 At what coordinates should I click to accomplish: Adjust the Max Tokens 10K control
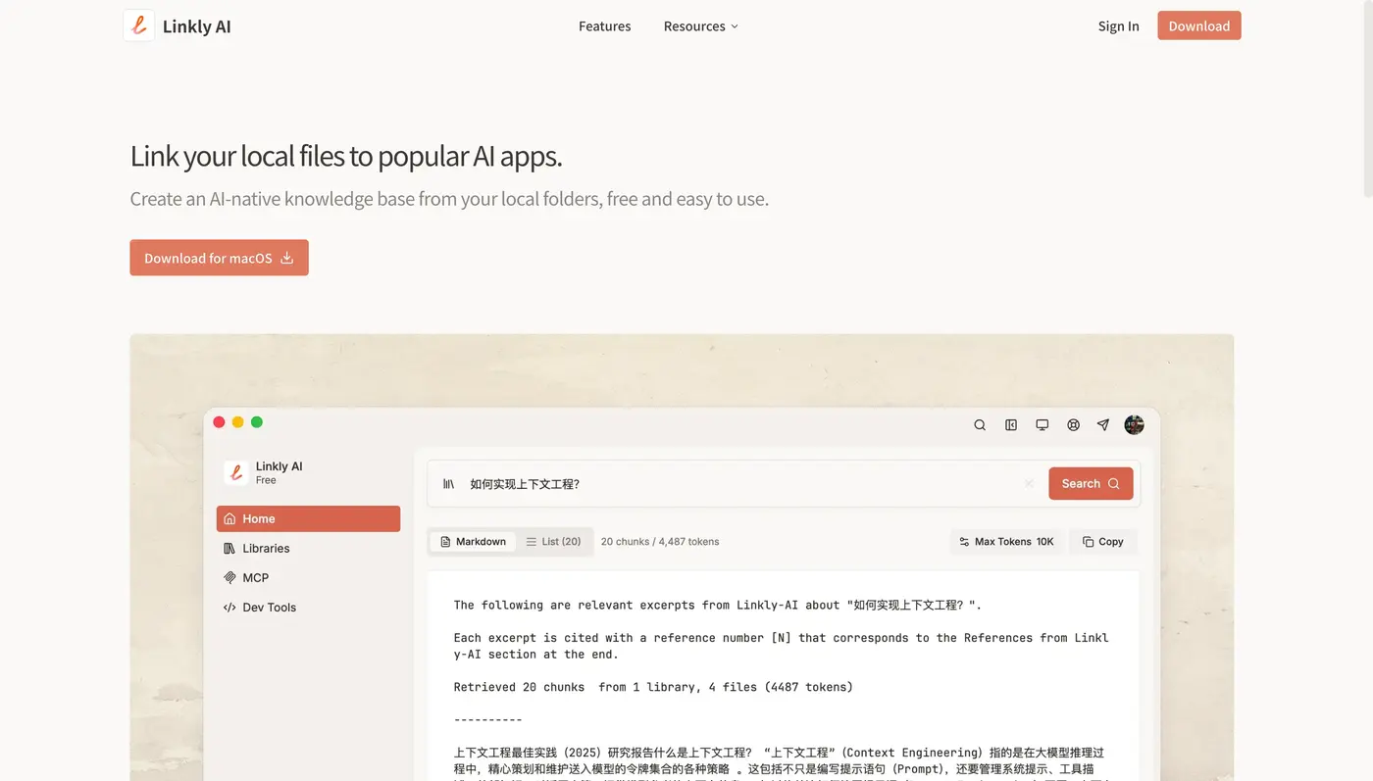[x=1006, y=541]
